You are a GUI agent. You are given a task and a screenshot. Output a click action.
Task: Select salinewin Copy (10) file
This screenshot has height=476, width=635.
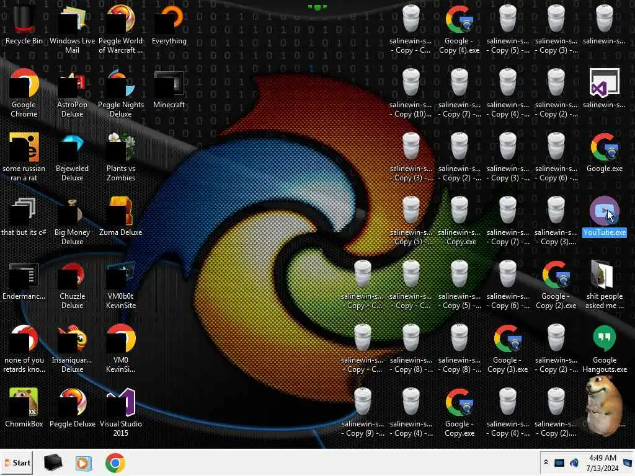(x=411, y=93)
